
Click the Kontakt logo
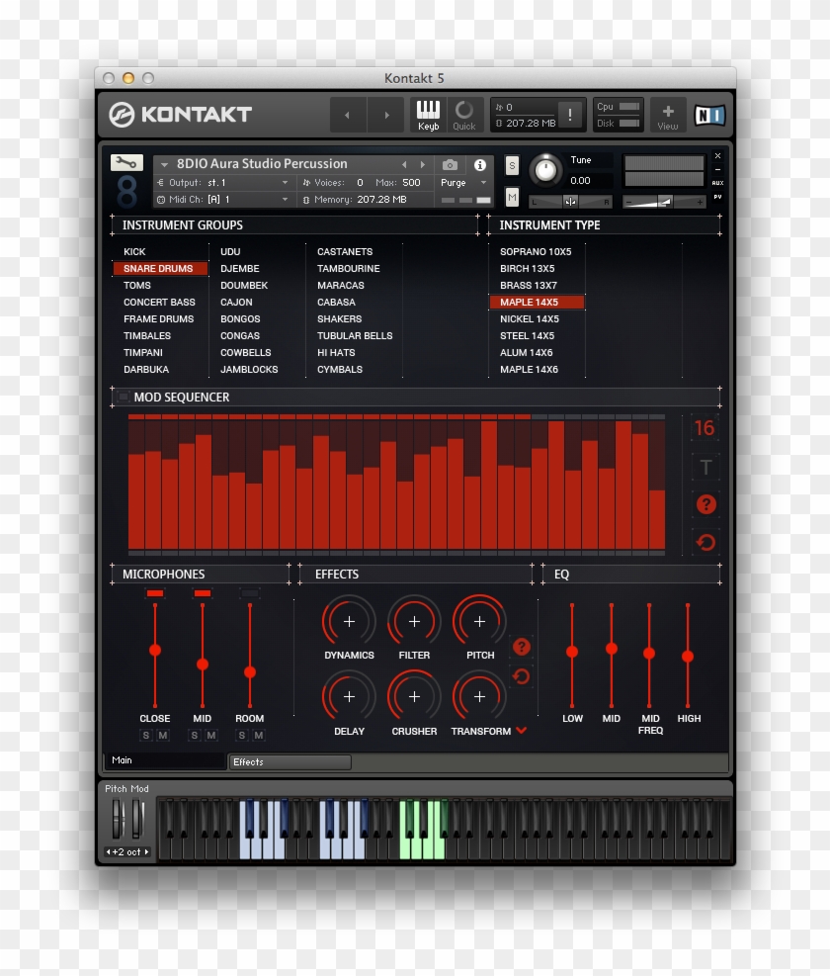(x=181, y=115)
